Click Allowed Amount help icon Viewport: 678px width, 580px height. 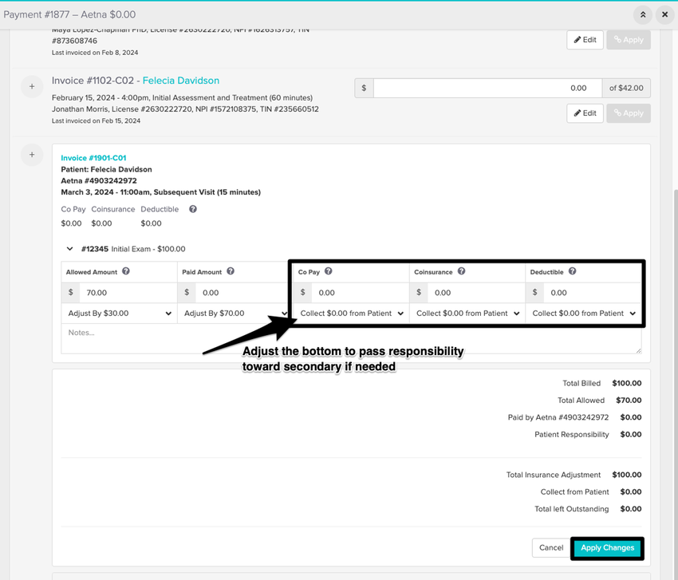(126, 271)
